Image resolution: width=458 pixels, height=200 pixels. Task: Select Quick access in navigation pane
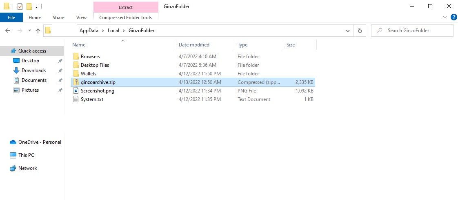32,51
